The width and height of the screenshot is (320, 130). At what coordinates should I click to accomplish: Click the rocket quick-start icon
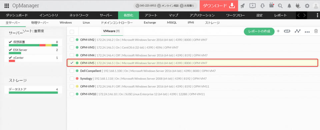click(242, 6)
